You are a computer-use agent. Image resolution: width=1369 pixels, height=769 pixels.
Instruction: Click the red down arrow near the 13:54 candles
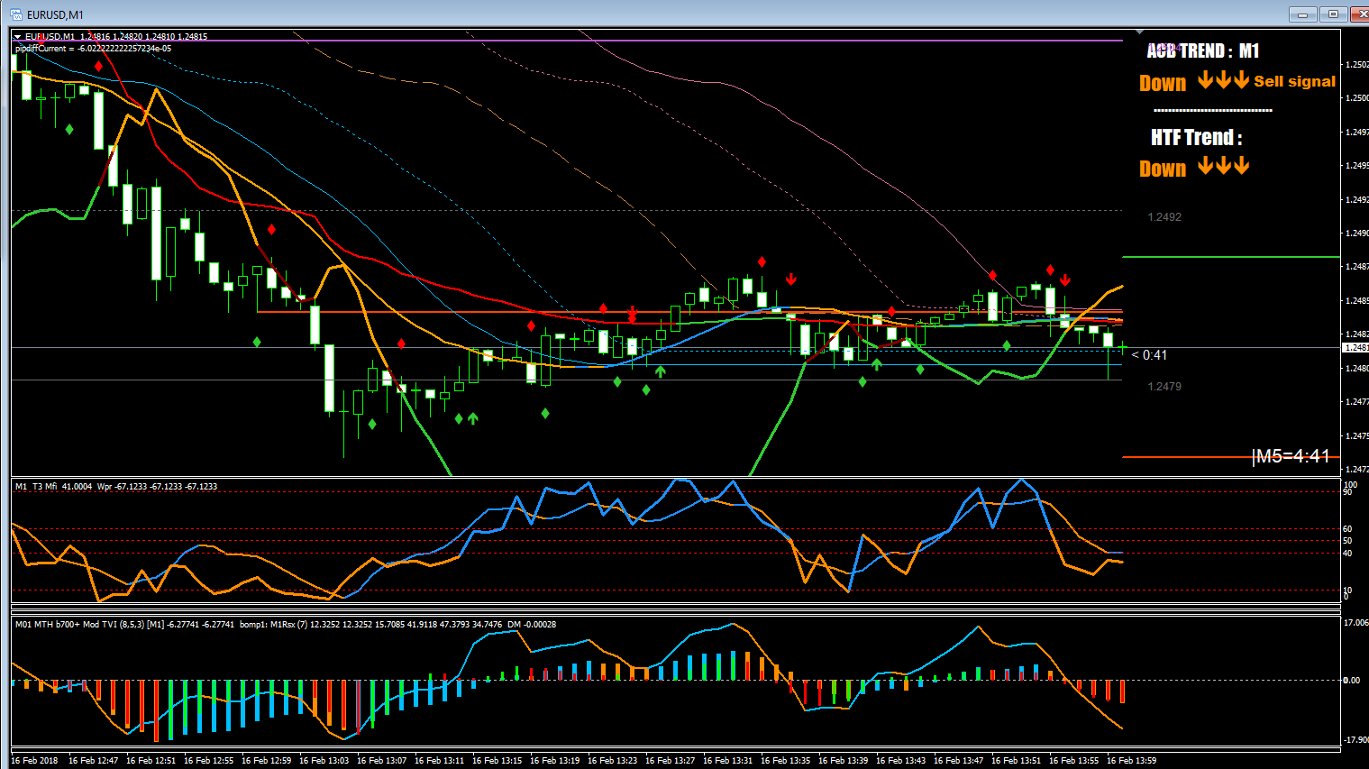pos(1064,280)
